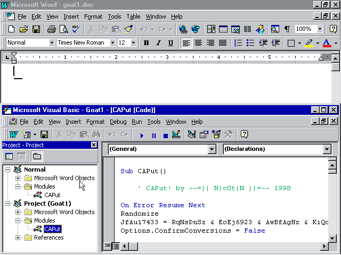Open the Run menu in Visual Basic
Viewport: 341px width, 255px height.
137,122
